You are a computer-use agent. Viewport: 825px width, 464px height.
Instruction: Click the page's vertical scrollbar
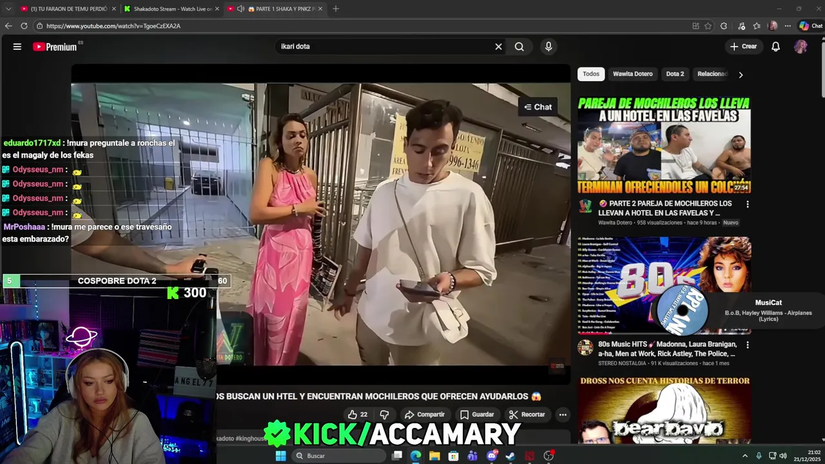click(x=822, y=71)
